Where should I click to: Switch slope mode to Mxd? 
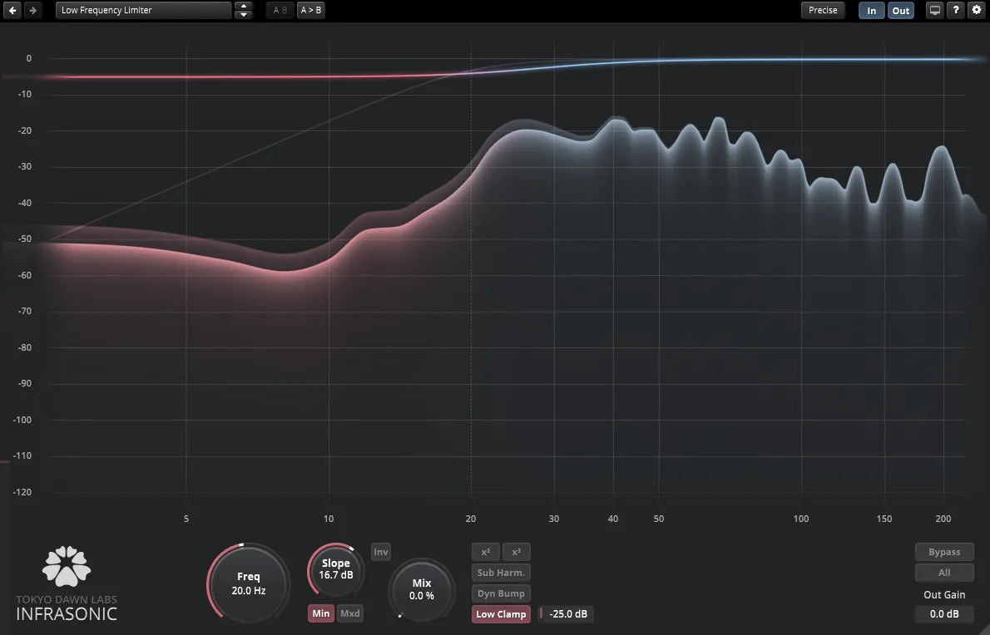[349, 613]
